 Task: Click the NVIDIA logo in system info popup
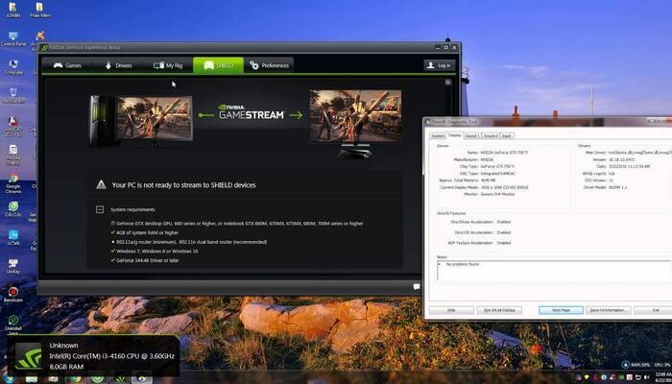click(29, 356)
